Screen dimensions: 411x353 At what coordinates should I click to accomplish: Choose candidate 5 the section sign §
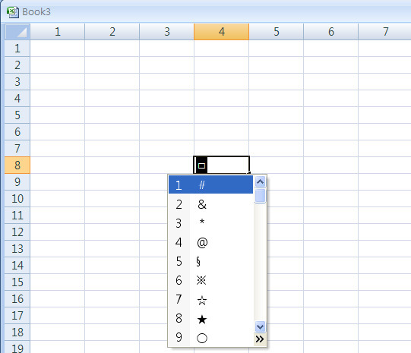tap(210, 261)
